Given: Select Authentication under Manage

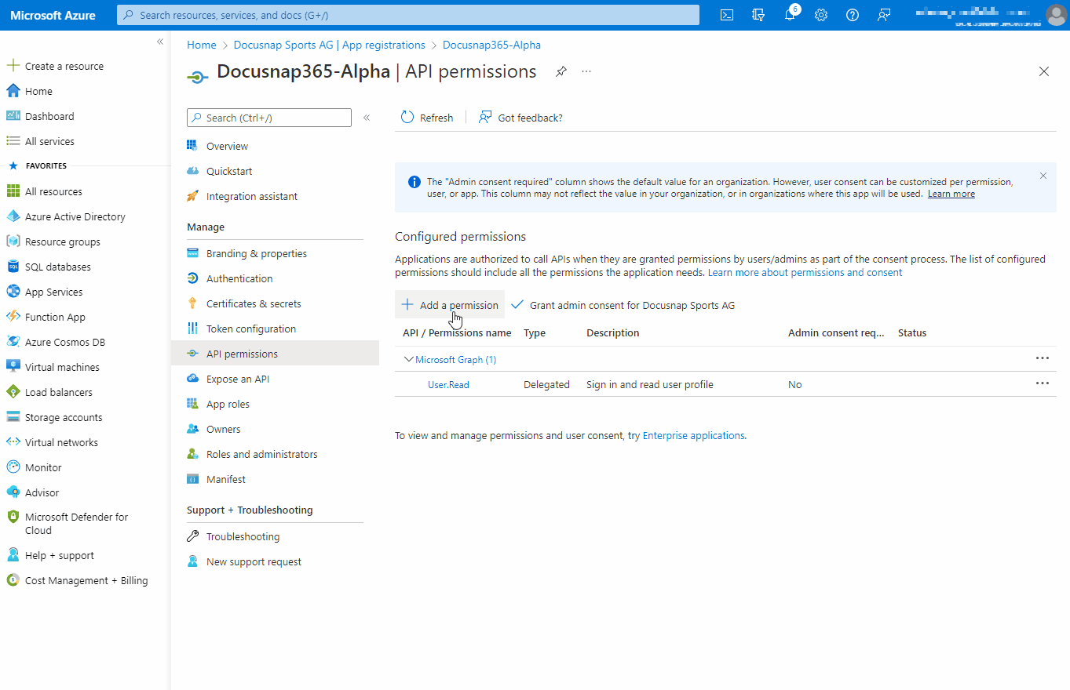Looking at the screenshot, I should point(239,278).
